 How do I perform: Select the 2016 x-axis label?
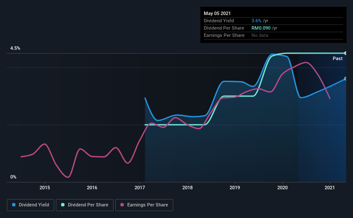click(x=92, y=188)
